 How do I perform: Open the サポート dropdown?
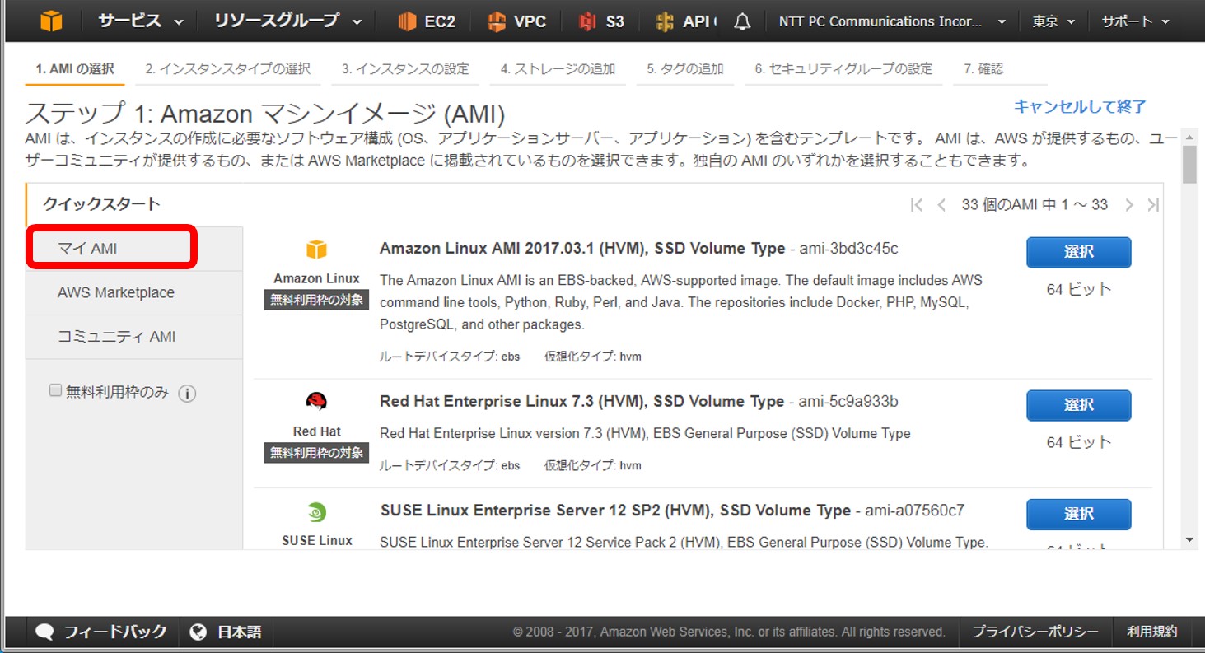pyautogui.click(x=1135, y=22)
